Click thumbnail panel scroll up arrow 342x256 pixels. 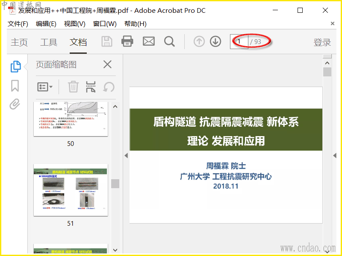point(115,106)
